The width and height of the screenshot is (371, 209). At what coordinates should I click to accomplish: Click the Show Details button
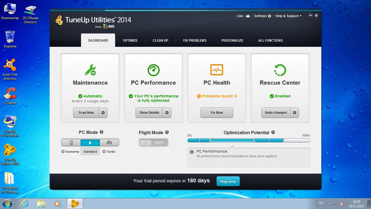coord(149,112)
